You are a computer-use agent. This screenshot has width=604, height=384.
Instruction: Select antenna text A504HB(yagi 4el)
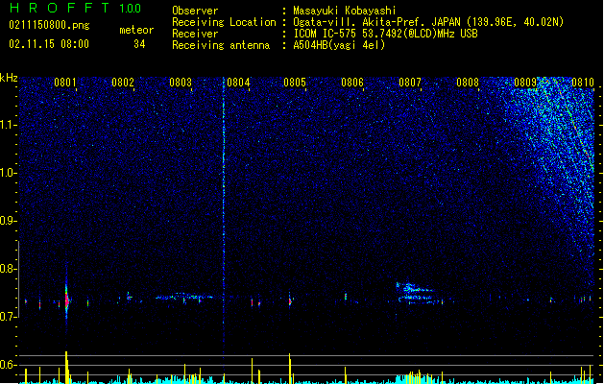[339, 45]
